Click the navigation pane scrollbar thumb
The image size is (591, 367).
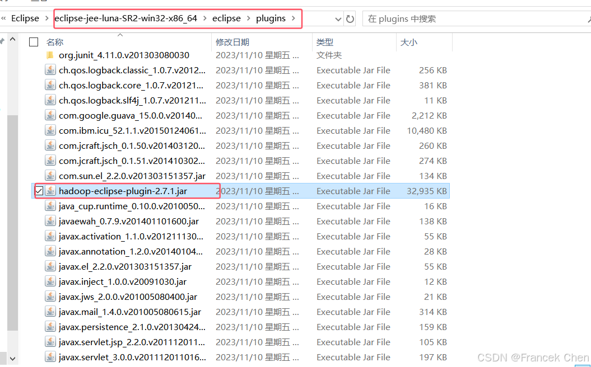(12, 223)
